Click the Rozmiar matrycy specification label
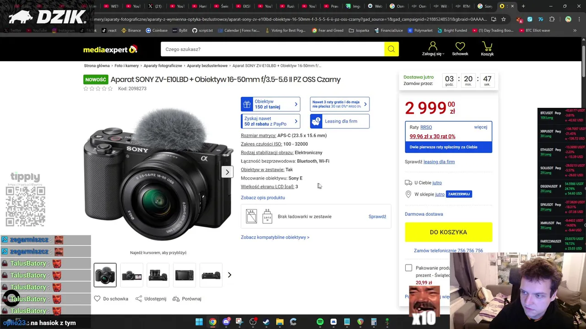 pos(258,135)
